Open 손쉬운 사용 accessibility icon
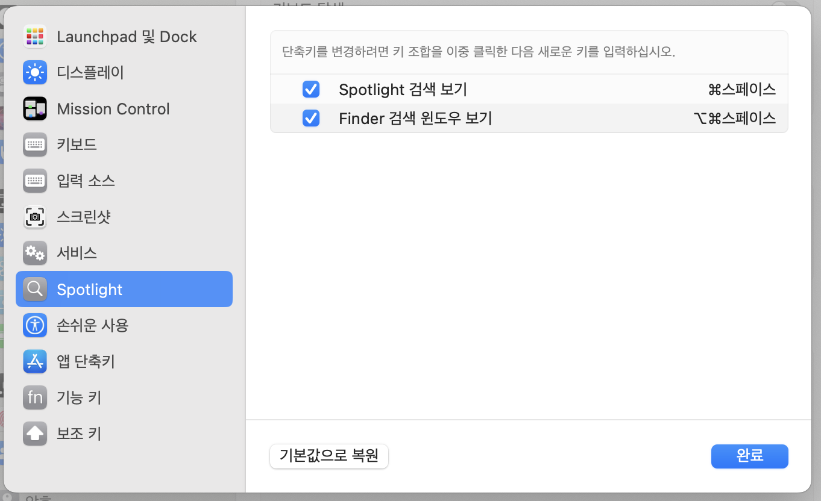The width and height of the screenshot is (821, 501). pyautogui.click(x=35, y=326)
